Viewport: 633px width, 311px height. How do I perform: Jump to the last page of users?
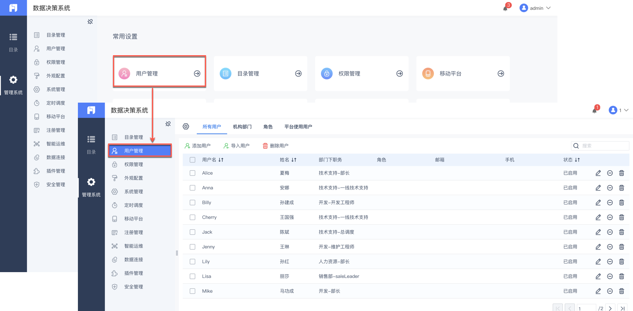point(622,308)
